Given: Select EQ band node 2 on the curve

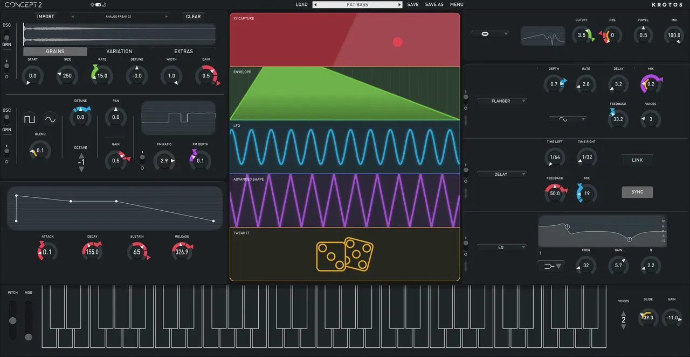Looking at the screenshot, I should point(629,239).
